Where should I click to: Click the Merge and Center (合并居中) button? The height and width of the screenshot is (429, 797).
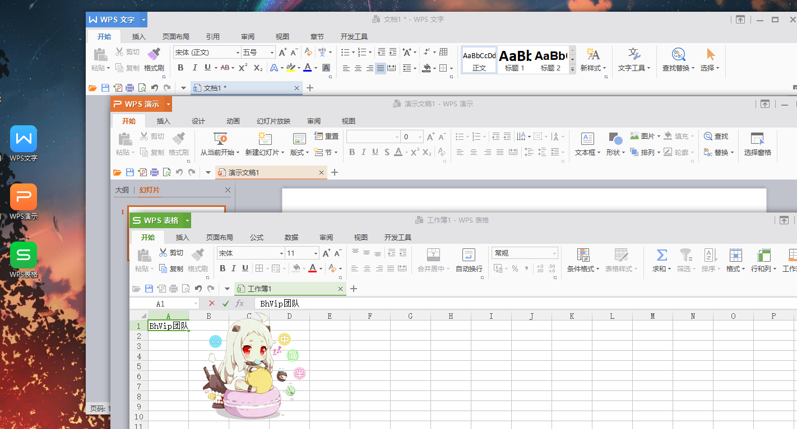tap(433, 261)
